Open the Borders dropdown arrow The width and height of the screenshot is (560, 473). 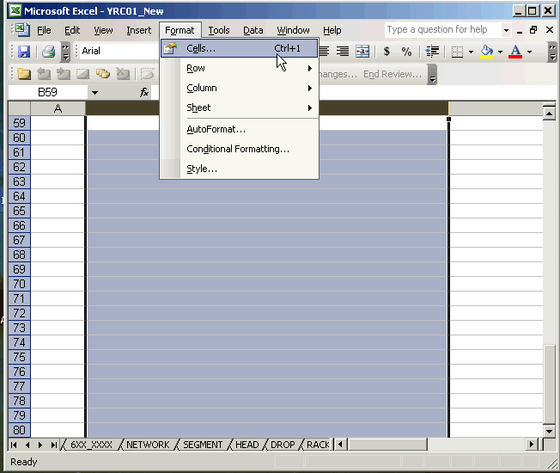471,52
